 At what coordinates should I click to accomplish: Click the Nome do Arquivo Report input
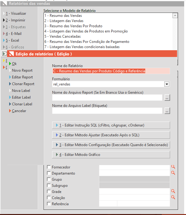click(x=107, y=97)
